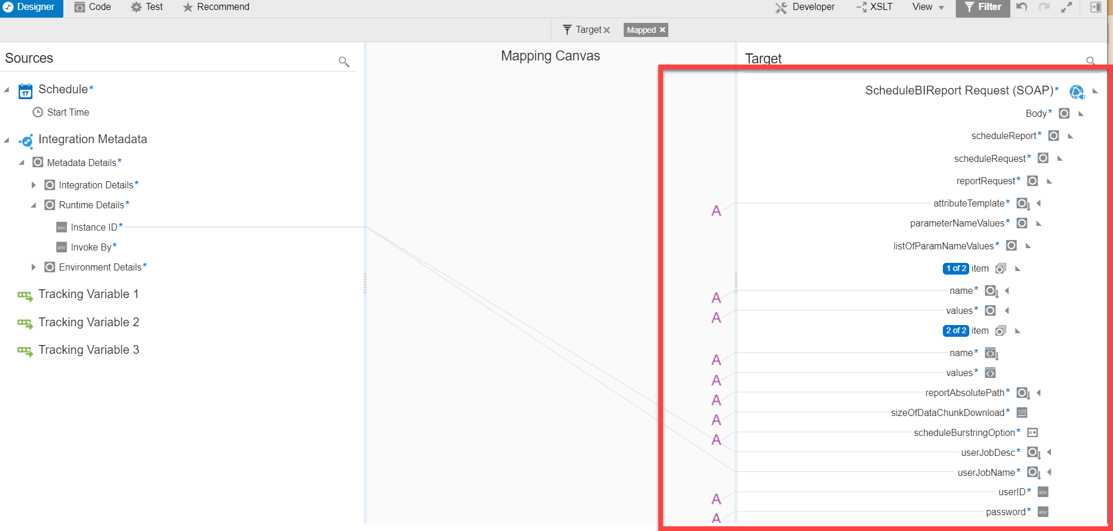Toggle the Filter button
The width and height of the screenshot is (1113, 531).
click(x=982, y=7)
